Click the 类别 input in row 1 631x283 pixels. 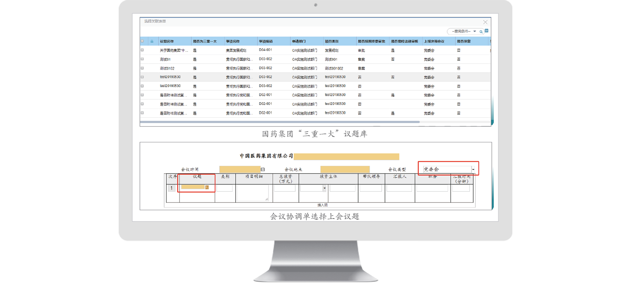[x=225, y=188]
